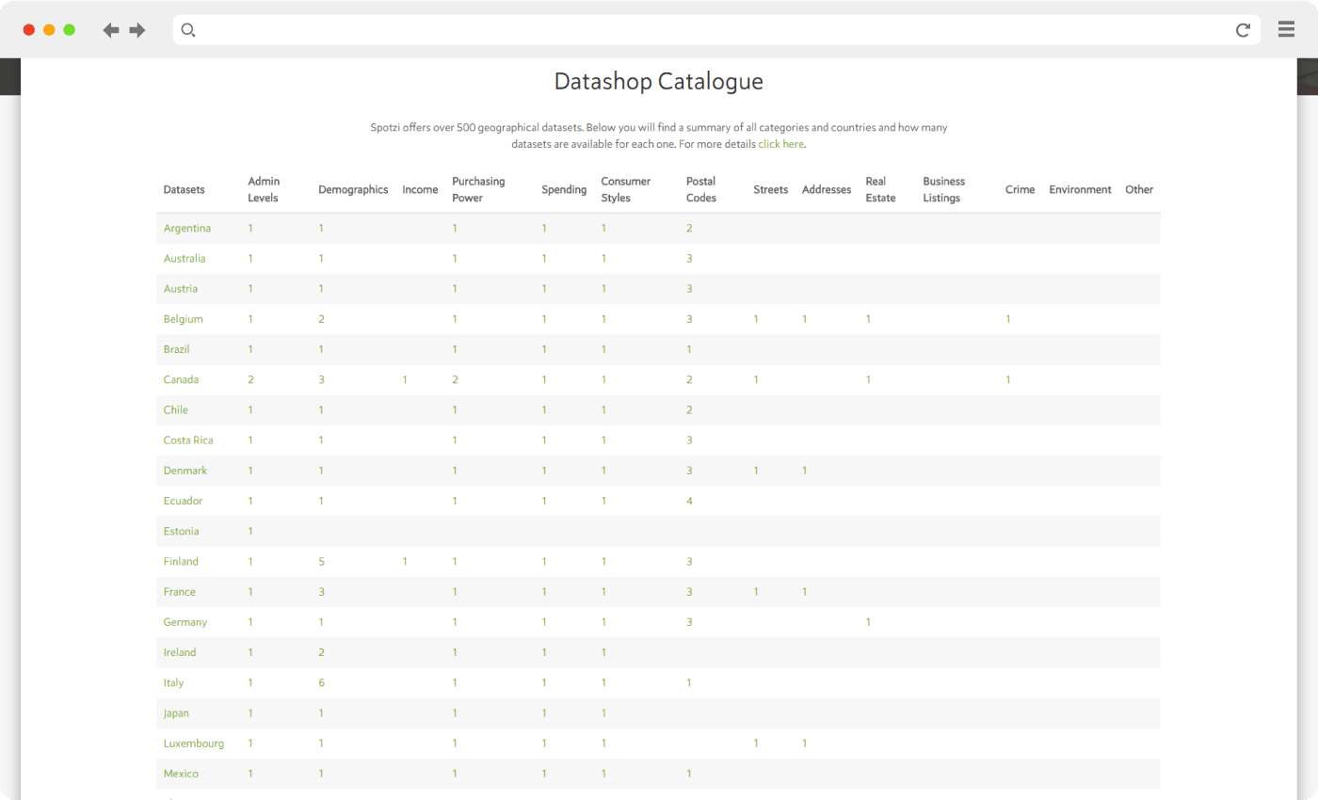Click Belgium's Crime value 1

point(1007,319)
